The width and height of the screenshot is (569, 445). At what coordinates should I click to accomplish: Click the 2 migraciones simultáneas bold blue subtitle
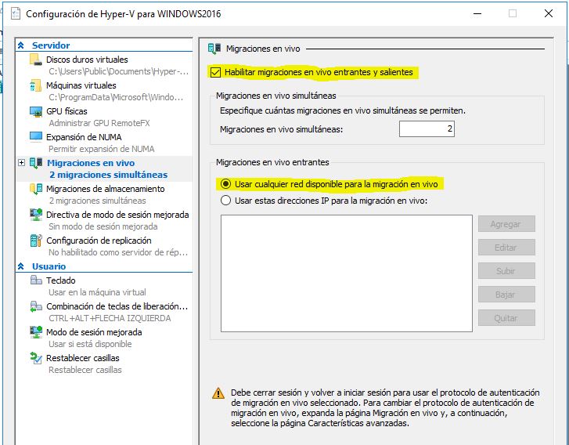point(109,175)
